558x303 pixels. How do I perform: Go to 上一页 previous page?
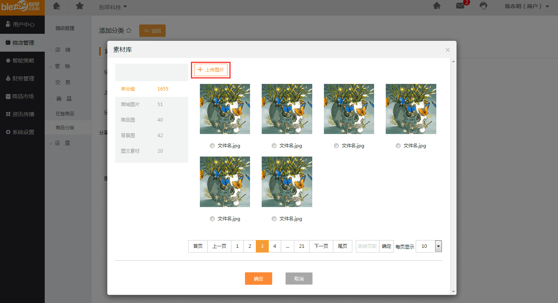pyautogui.click(x=219, y=246)
